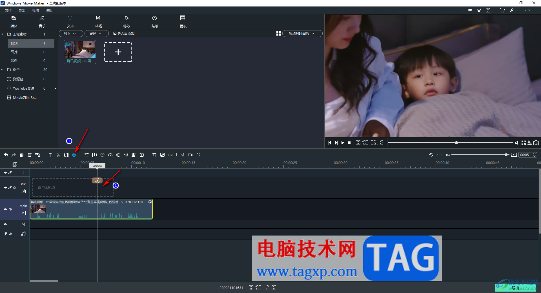
Task: Click the zoom-to-fit double arrow icon
Action: click(439, 155)
